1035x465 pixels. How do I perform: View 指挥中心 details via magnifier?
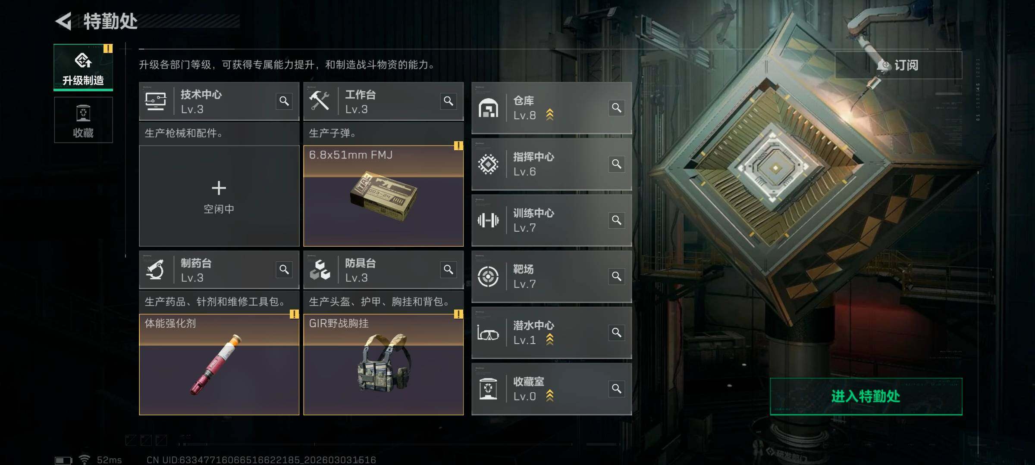[617, 164]
